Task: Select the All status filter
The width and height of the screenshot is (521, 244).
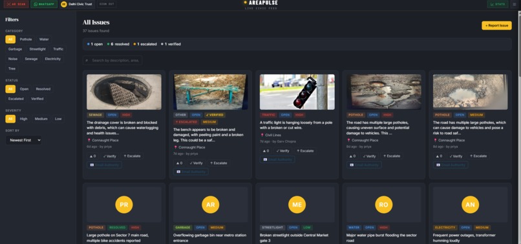Action: point(10,89)
